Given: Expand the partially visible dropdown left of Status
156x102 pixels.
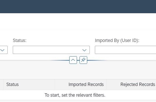Looking at the screenshot, I should [x=2, y=50].
